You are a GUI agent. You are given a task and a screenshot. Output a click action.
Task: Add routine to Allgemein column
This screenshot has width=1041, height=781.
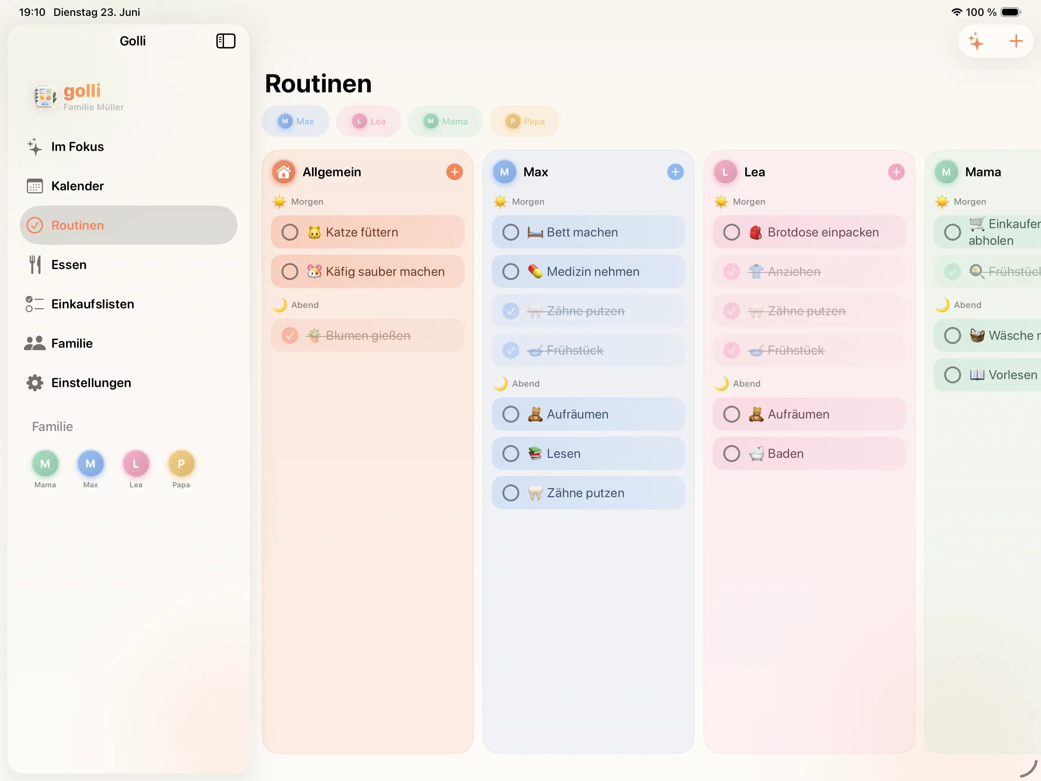click(454, 172)
